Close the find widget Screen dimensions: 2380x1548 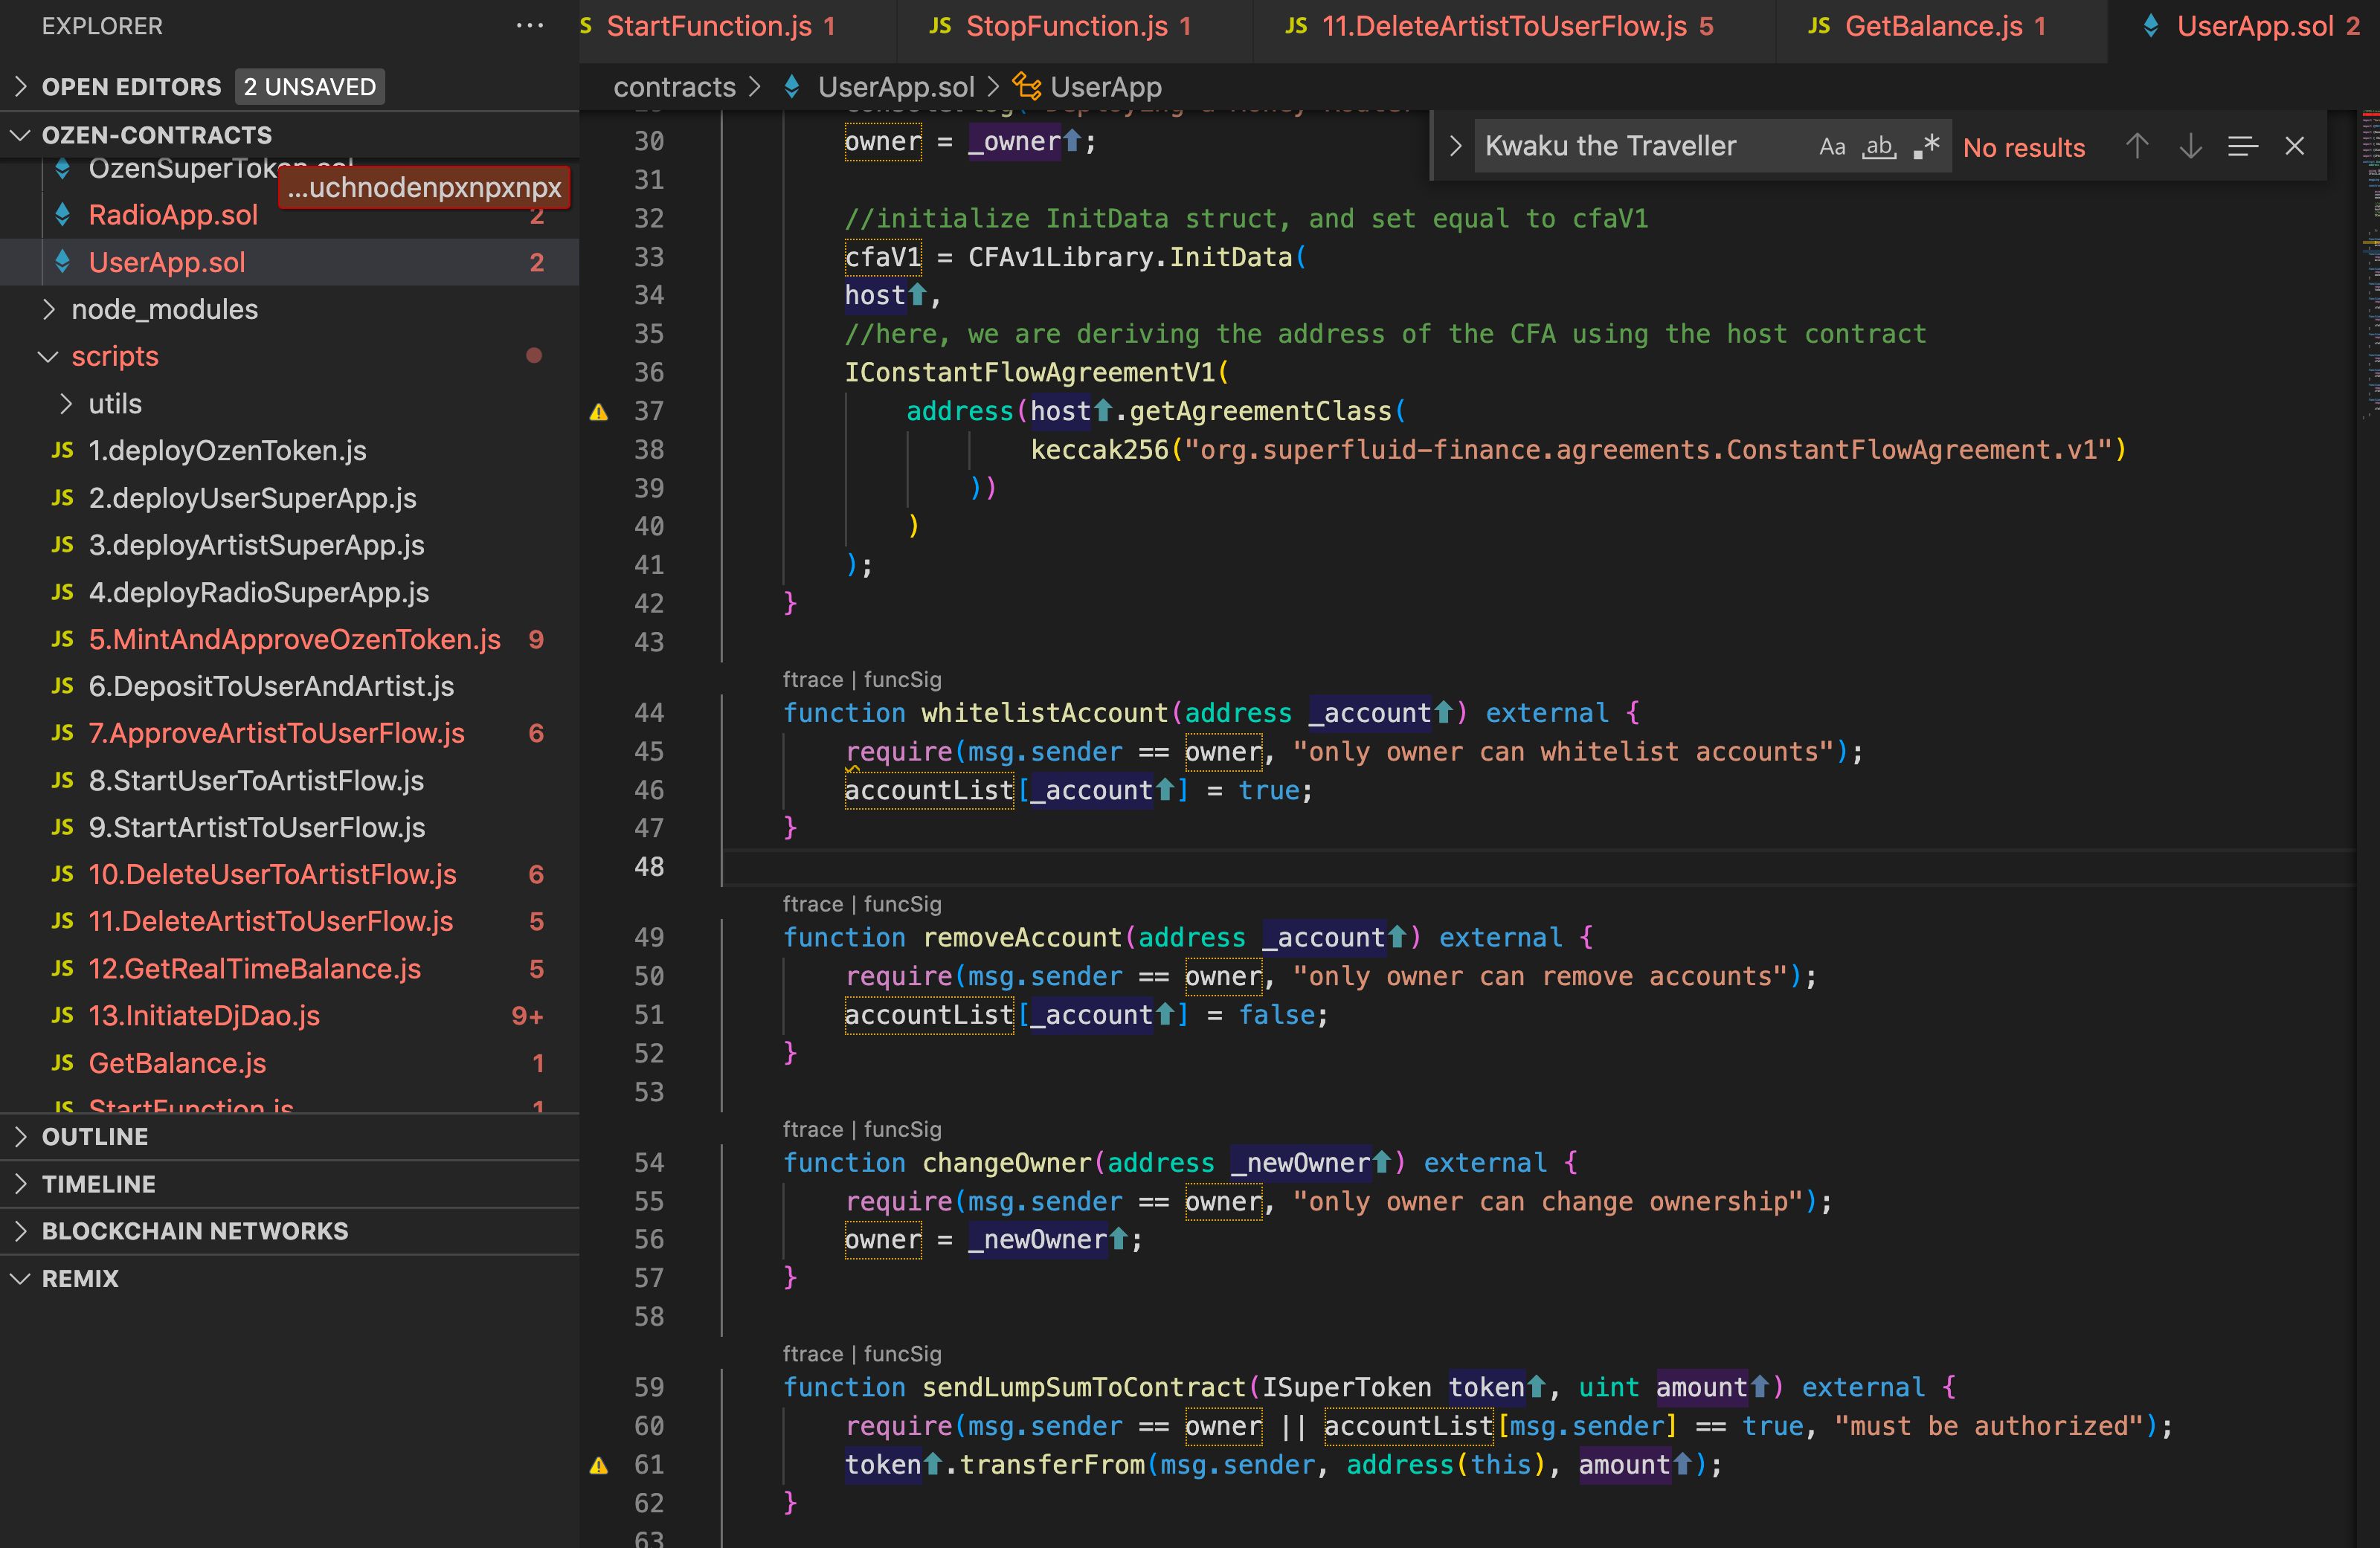point(2294,147)
